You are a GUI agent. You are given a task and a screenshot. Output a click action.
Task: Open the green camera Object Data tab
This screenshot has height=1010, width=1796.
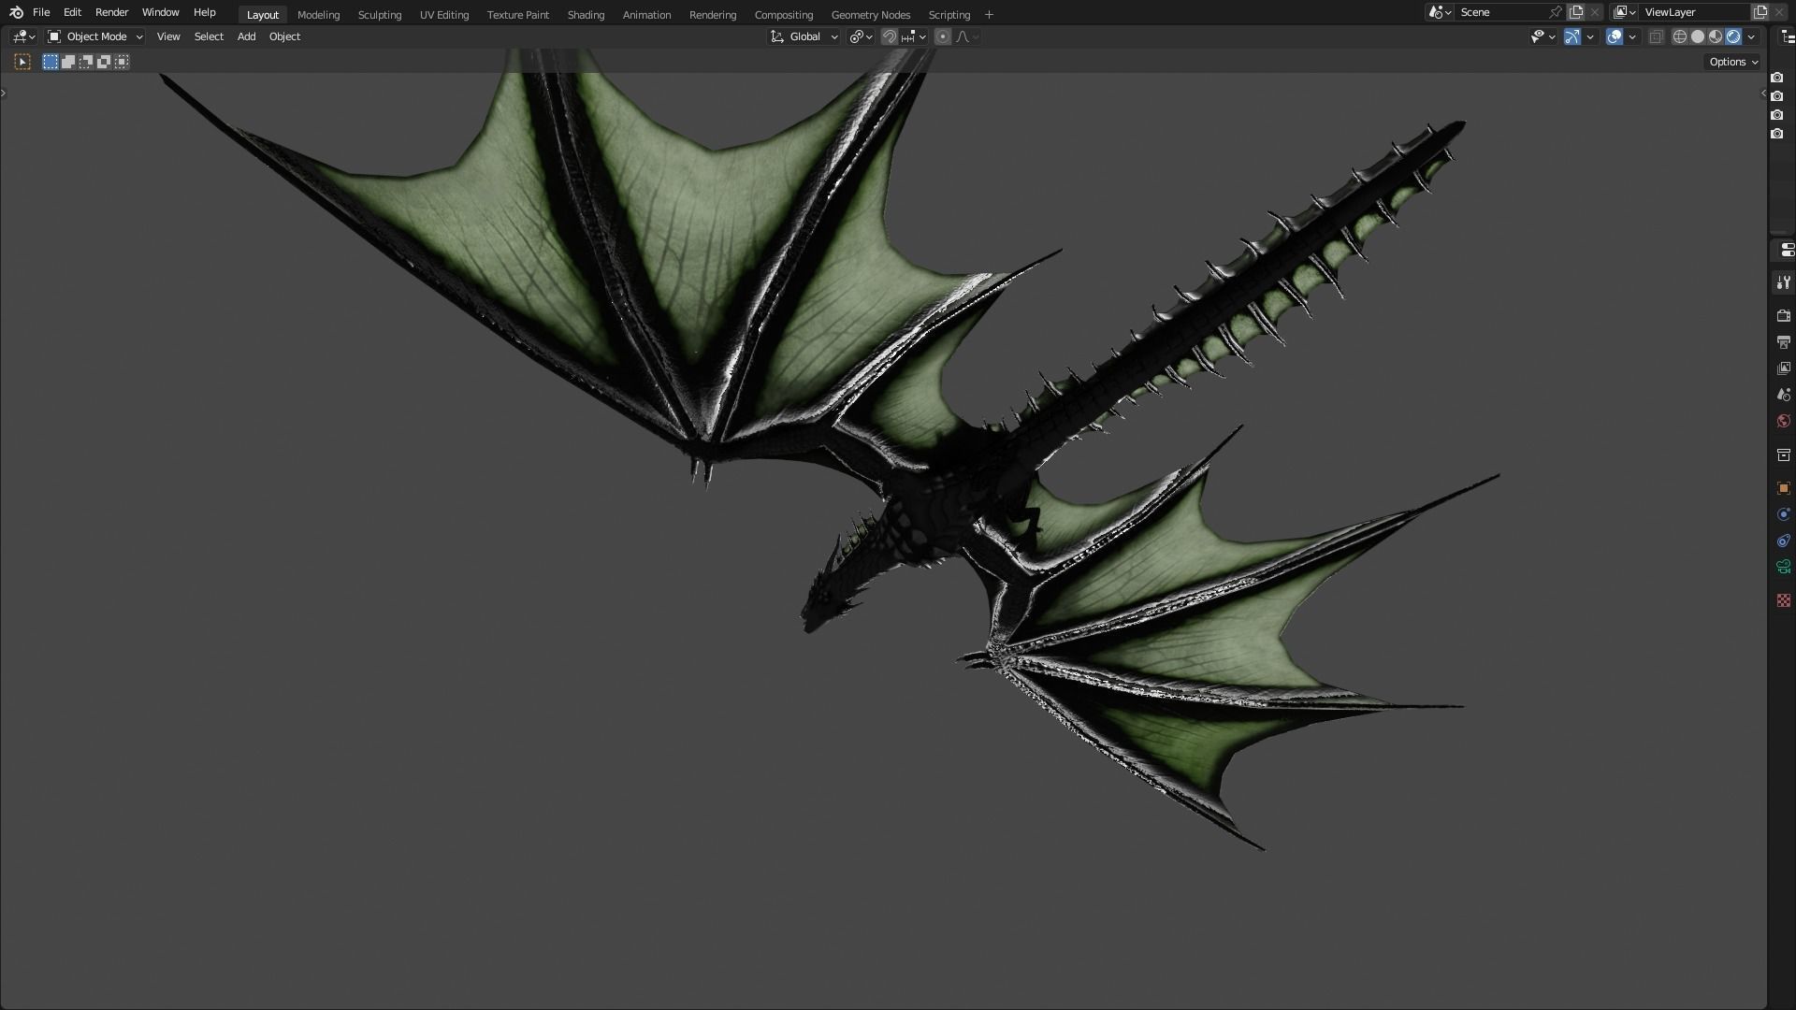point(1783,567)
